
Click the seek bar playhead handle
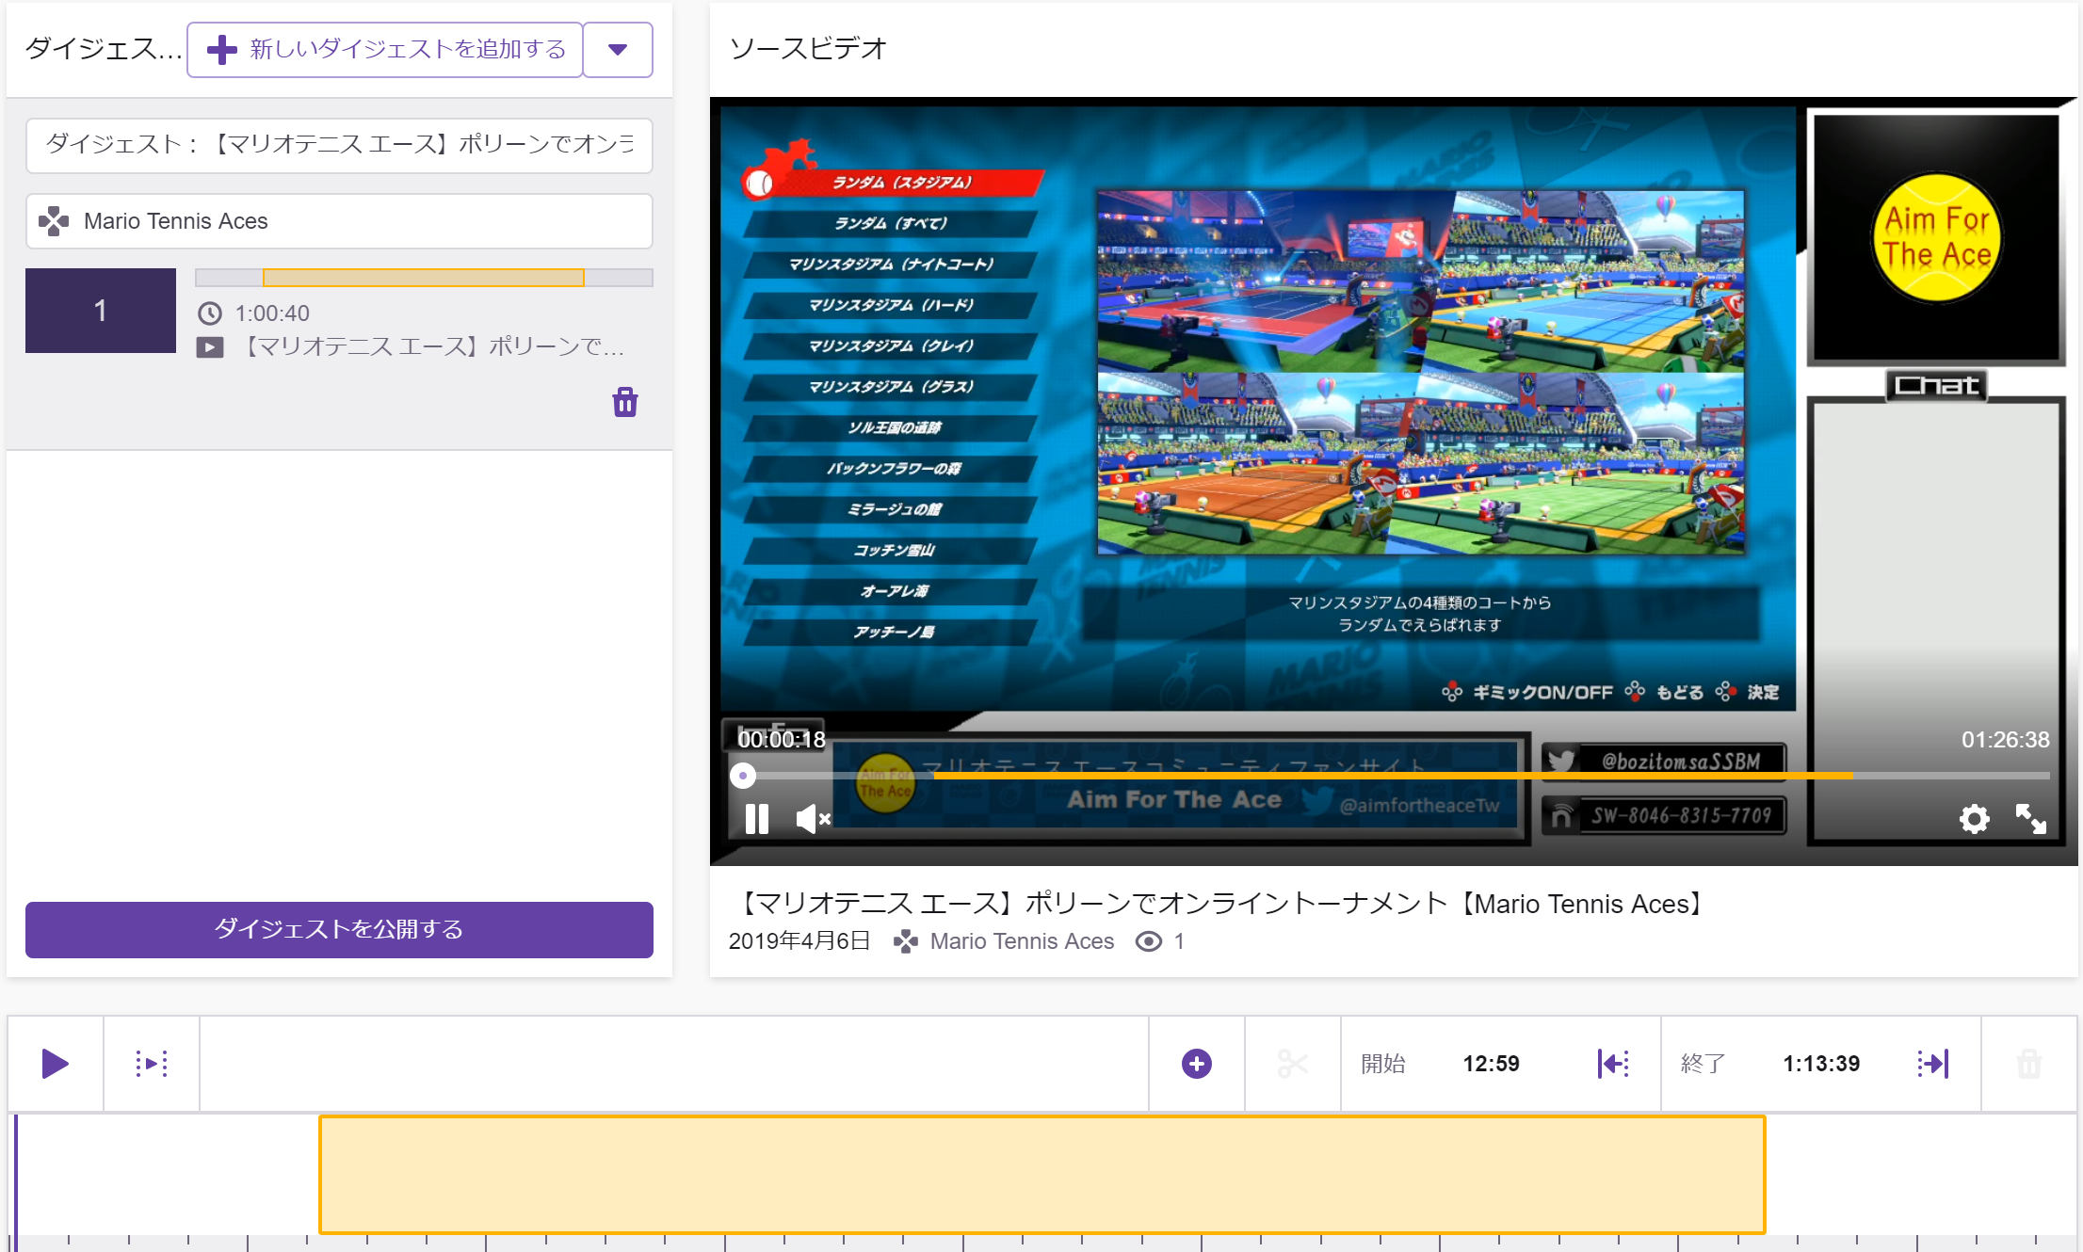pos(743,776)
